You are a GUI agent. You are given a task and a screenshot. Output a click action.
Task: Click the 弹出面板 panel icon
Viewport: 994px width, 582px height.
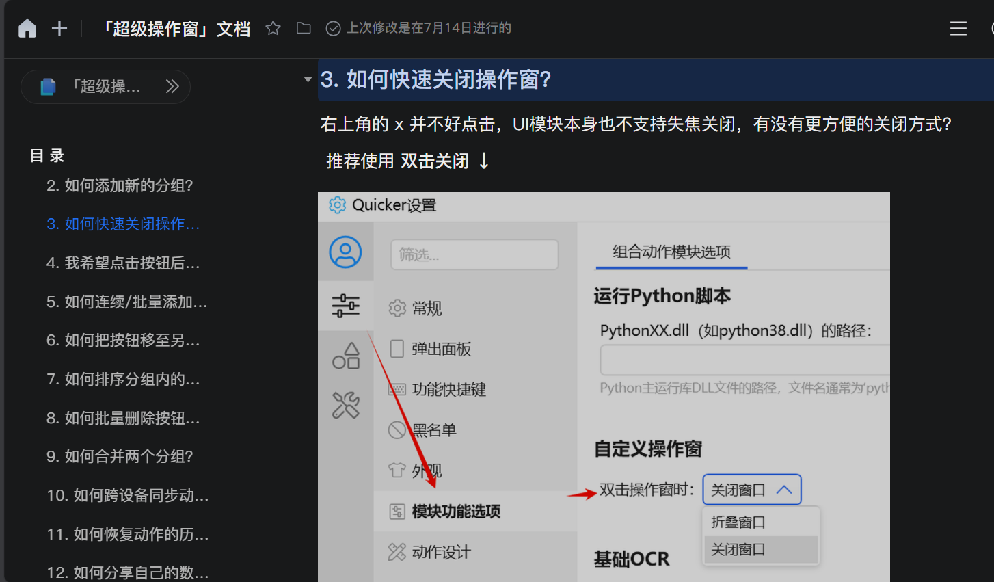[397, 349]
